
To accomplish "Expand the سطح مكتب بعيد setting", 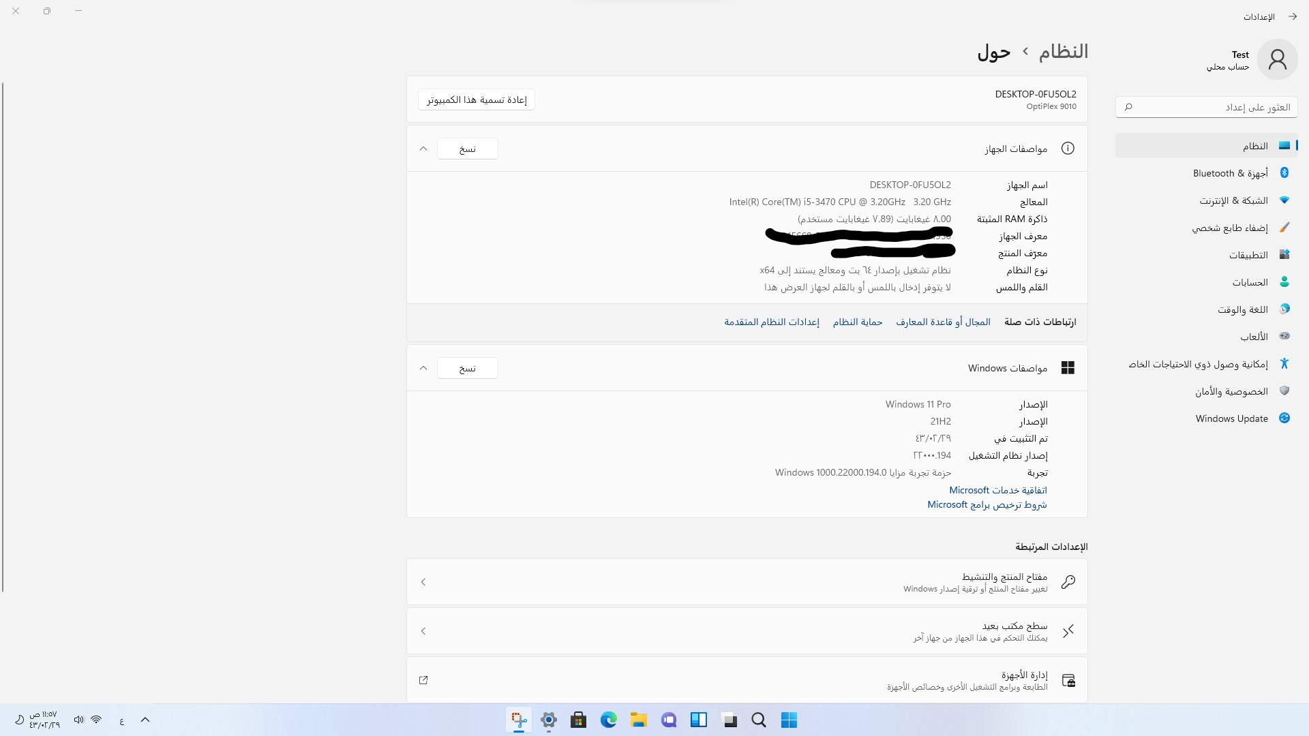I will point(423,631).
